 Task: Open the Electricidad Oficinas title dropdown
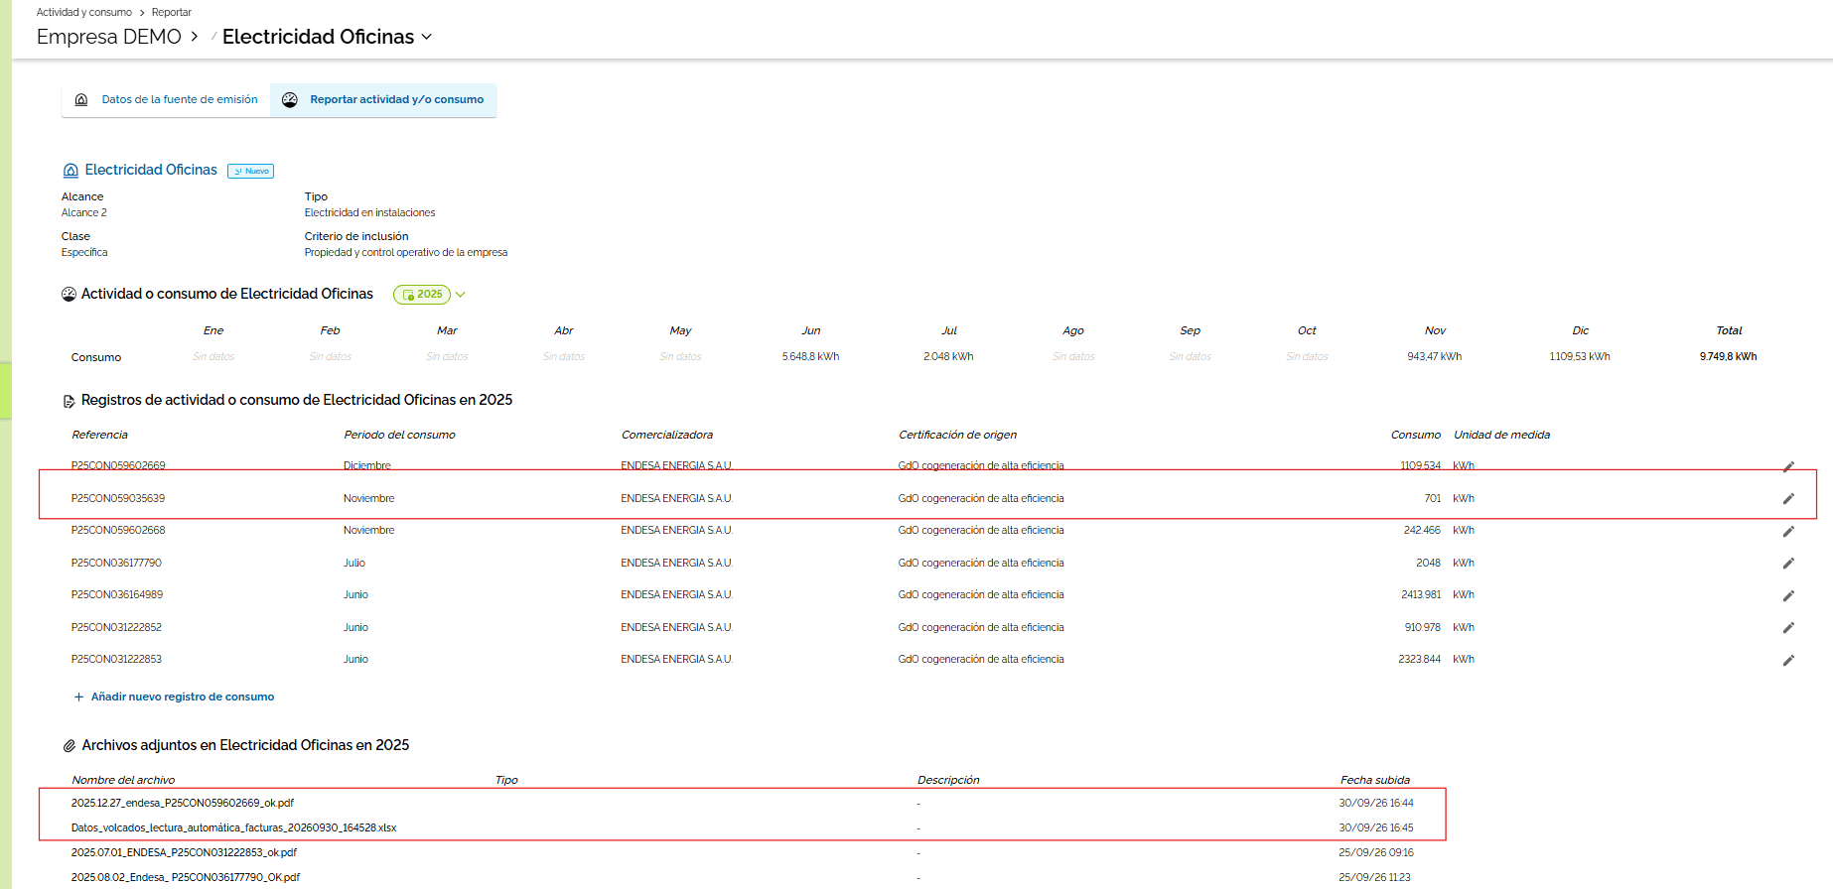427,37
